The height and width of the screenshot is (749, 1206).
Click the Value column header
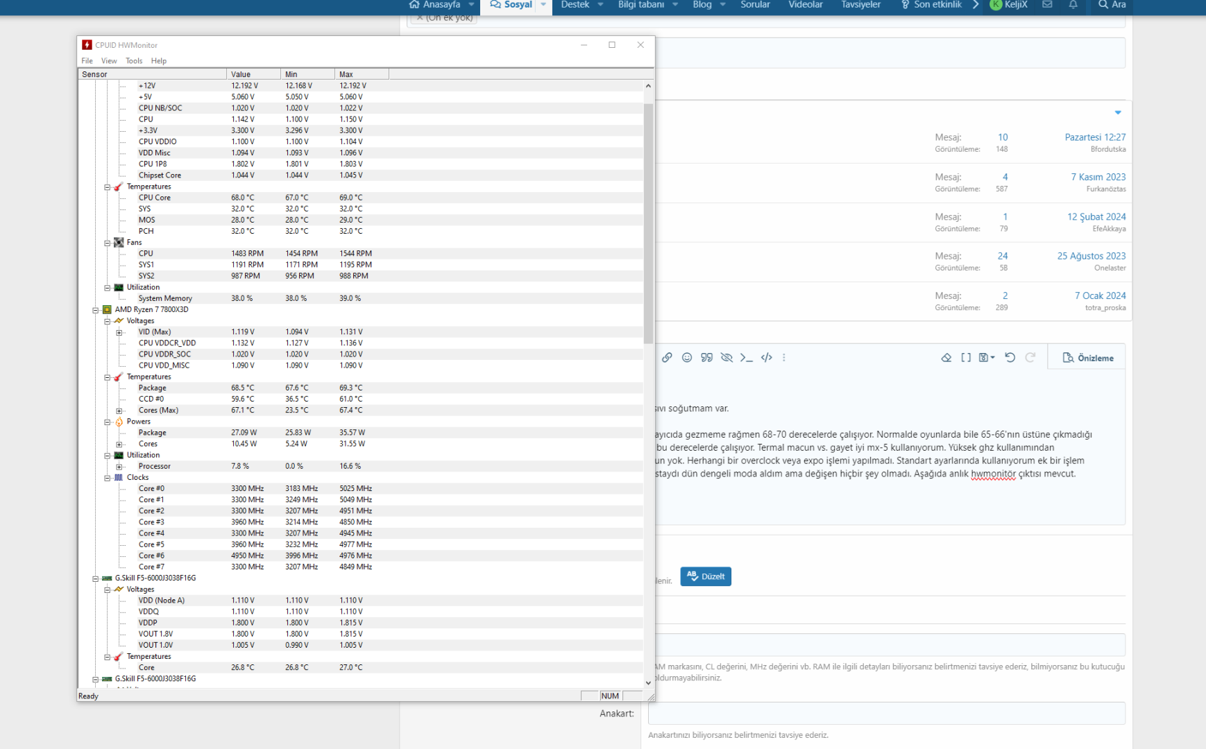coord(254,74)
